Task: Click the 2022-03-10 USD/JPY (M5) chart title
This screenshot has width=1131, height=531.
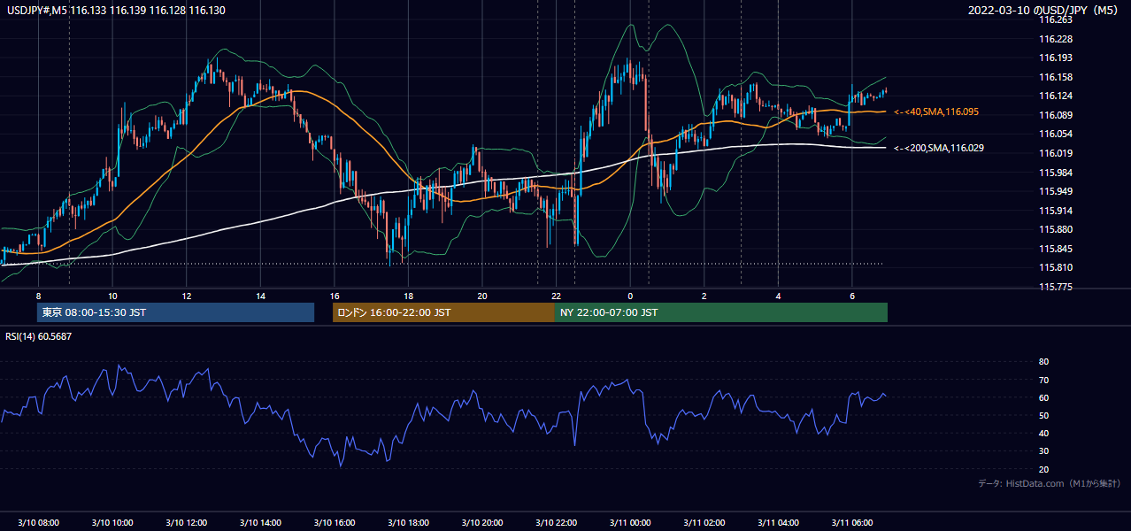Action: pyautogui.click(x=1044, y=11)
